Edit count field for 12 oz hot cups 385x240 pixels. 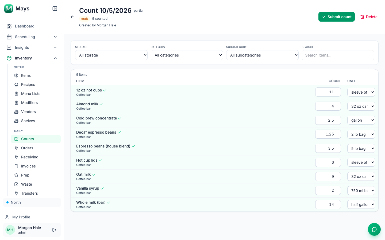point(328,92)
